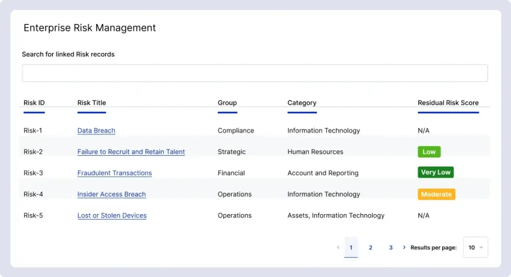Open the Insider Access Breach link
The height and width of the screenshot is (277, 511).
[111, 194]
